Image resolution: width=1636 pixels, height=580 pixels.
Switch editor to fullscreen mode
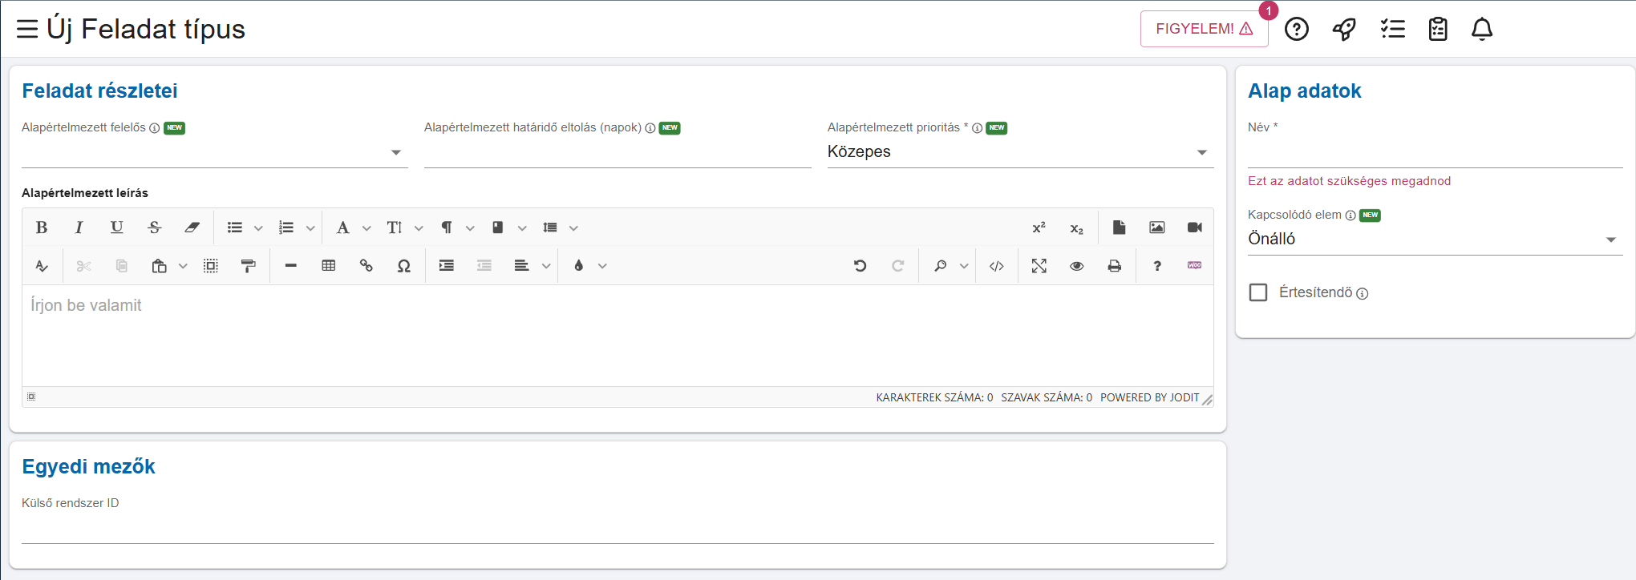click(1039, 266)
